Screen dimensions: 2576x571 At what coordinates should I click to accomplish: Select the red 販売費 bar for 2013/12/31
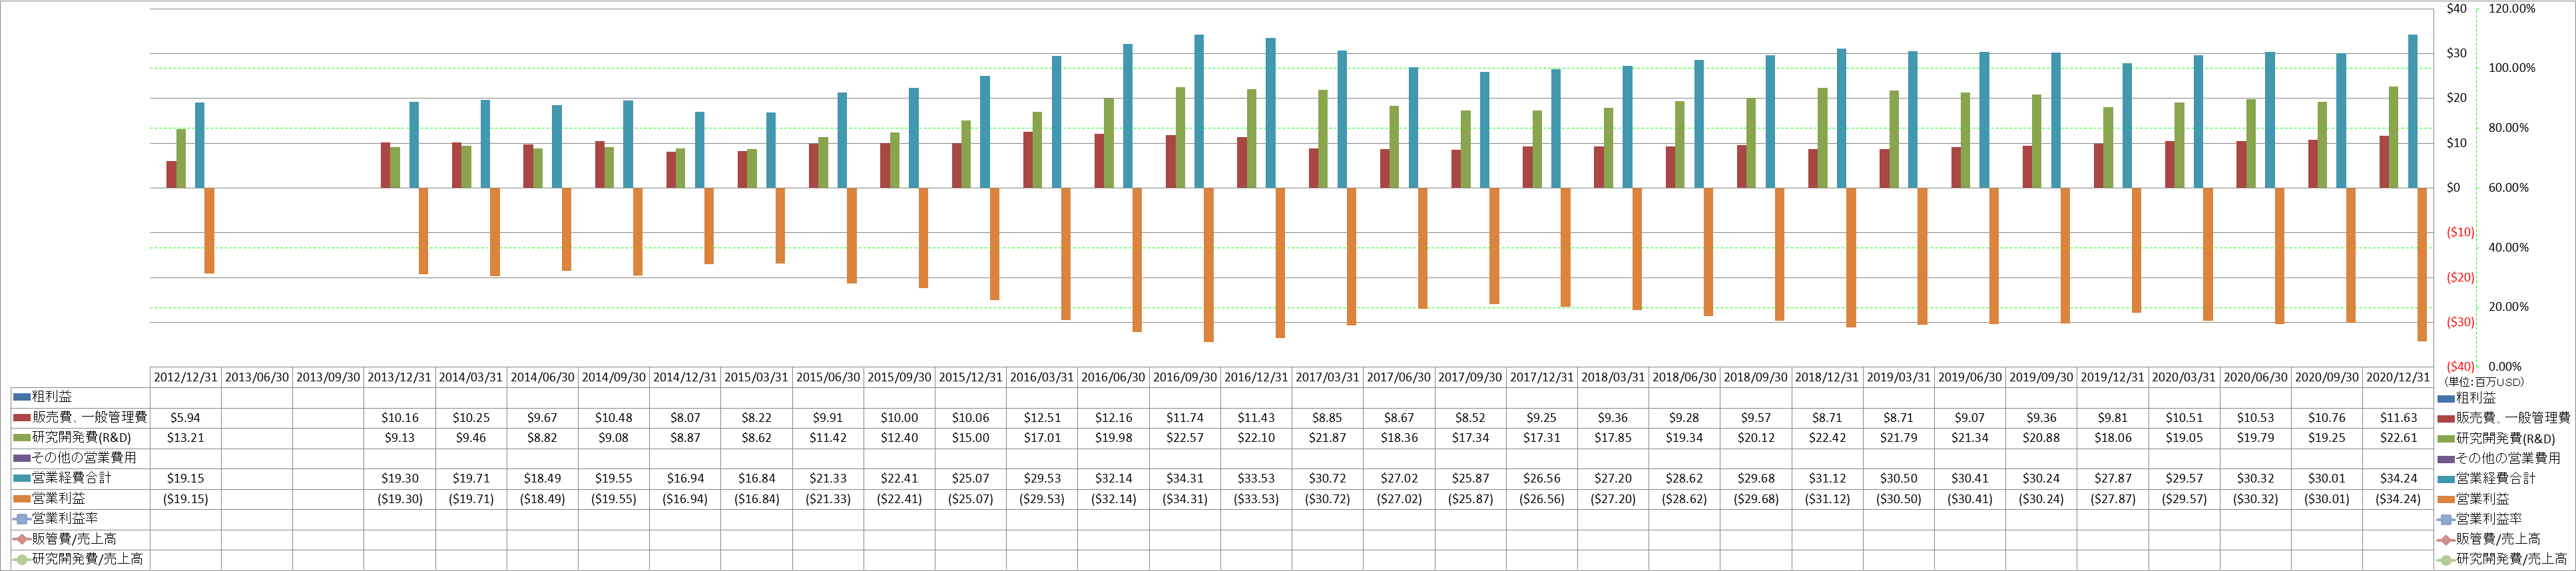click(385, 165)
